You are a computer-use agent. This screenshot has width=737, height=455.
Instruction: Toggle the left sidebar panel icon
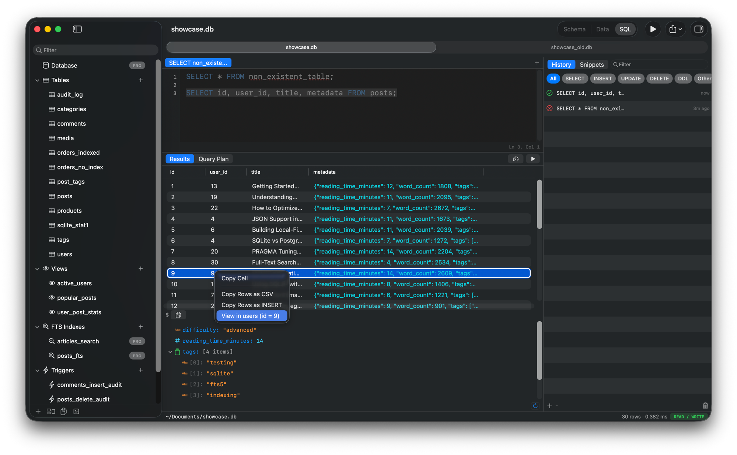(x=77, y=29)
